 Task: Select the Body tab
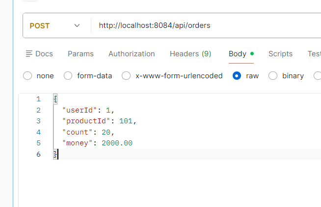click(x=238, y=54)
